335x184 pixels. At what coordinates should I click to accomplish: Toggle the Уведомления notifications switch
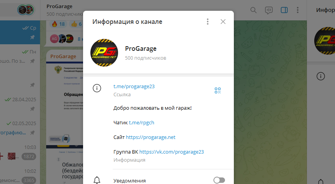(219, 180)
